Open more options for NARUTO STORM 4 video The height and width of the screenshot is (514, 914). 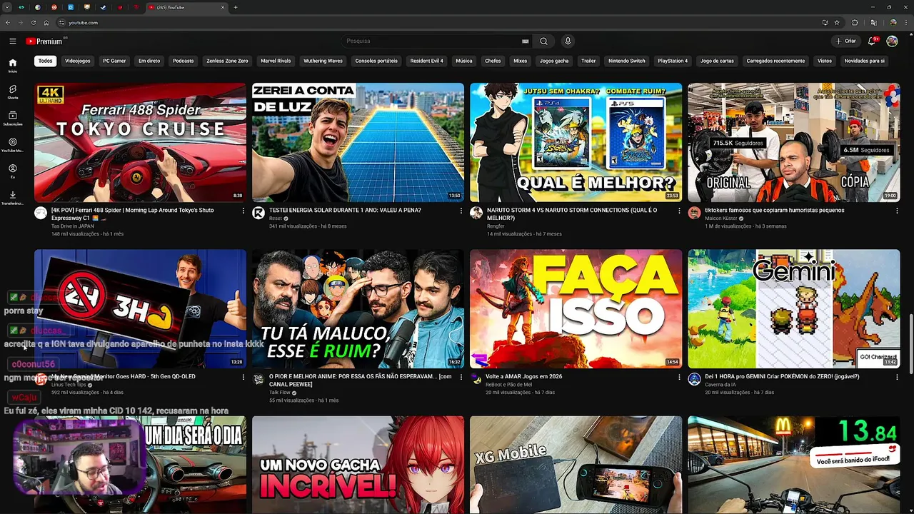point(679,211)
